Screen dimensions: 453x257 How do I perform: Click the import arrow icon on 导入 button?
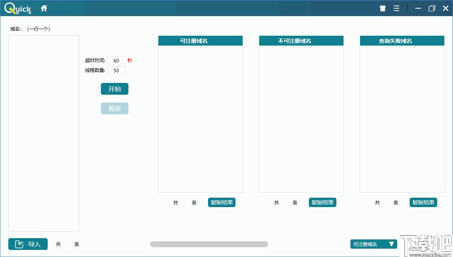(19, 244)
